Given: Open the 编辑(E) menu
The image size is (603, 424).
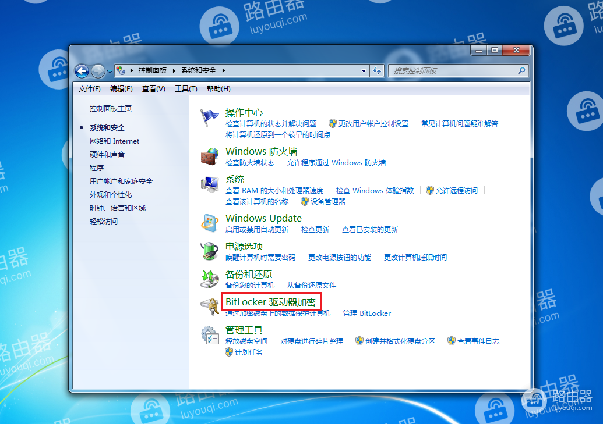Looking at the screenshot, I should [x=121, y=89].
